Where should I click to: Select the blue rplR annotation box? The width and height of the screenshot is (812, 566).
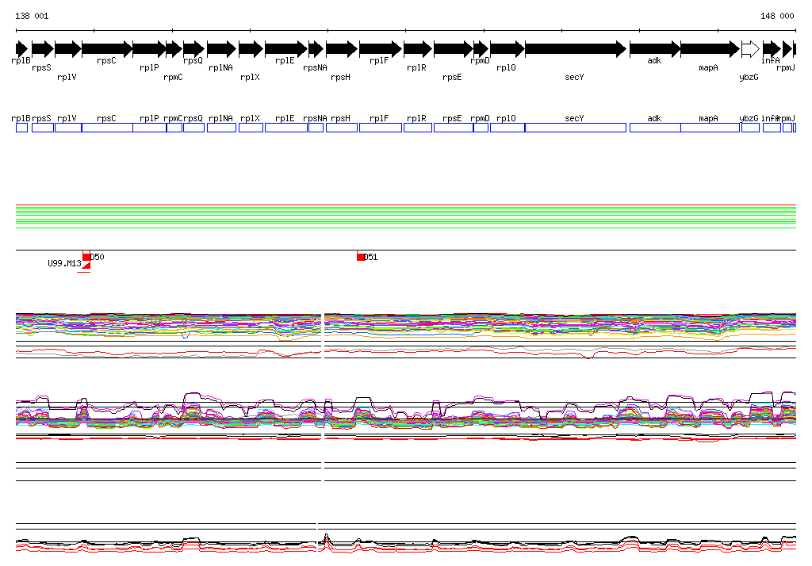pyautogui.click(x=418, y=128)
